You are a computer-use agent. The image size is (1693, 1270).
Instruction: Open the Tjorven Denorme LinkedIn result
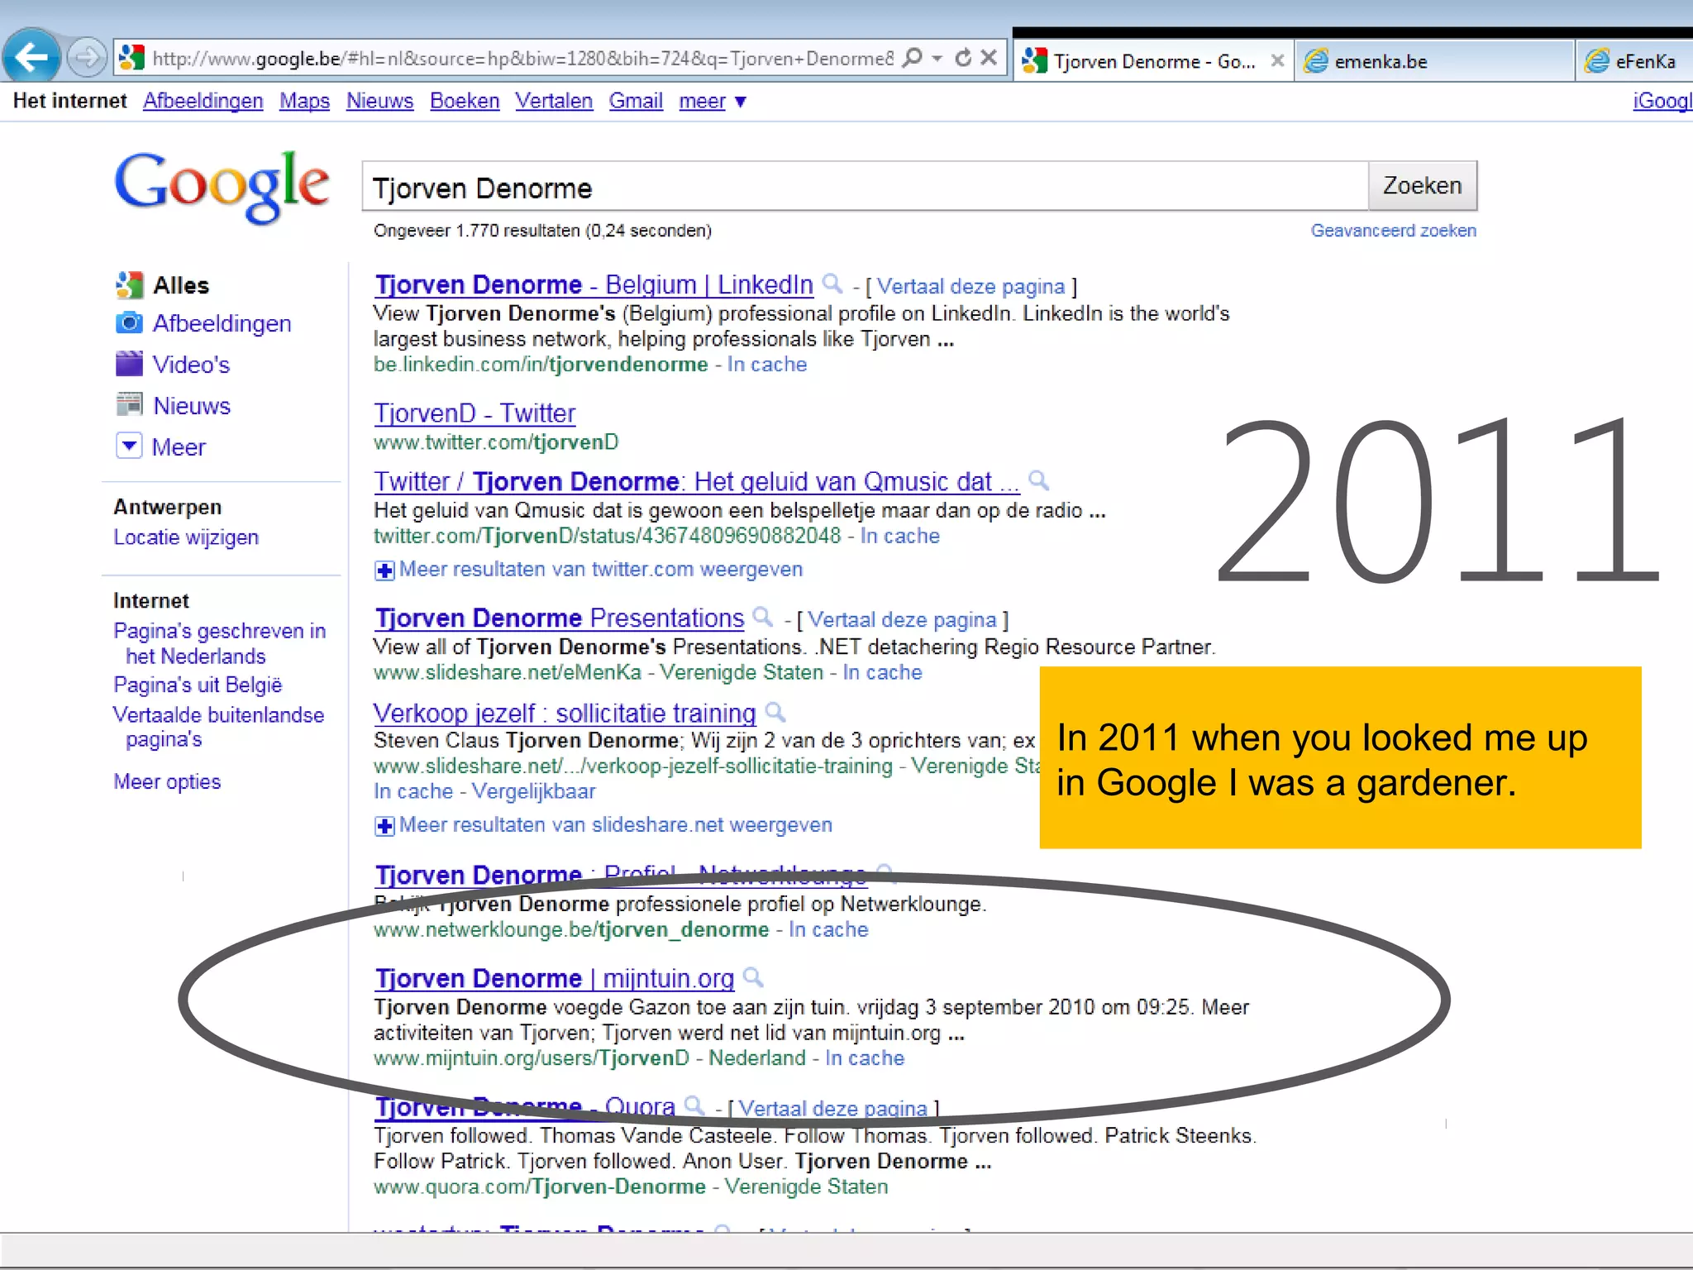[x=594, y=285]
